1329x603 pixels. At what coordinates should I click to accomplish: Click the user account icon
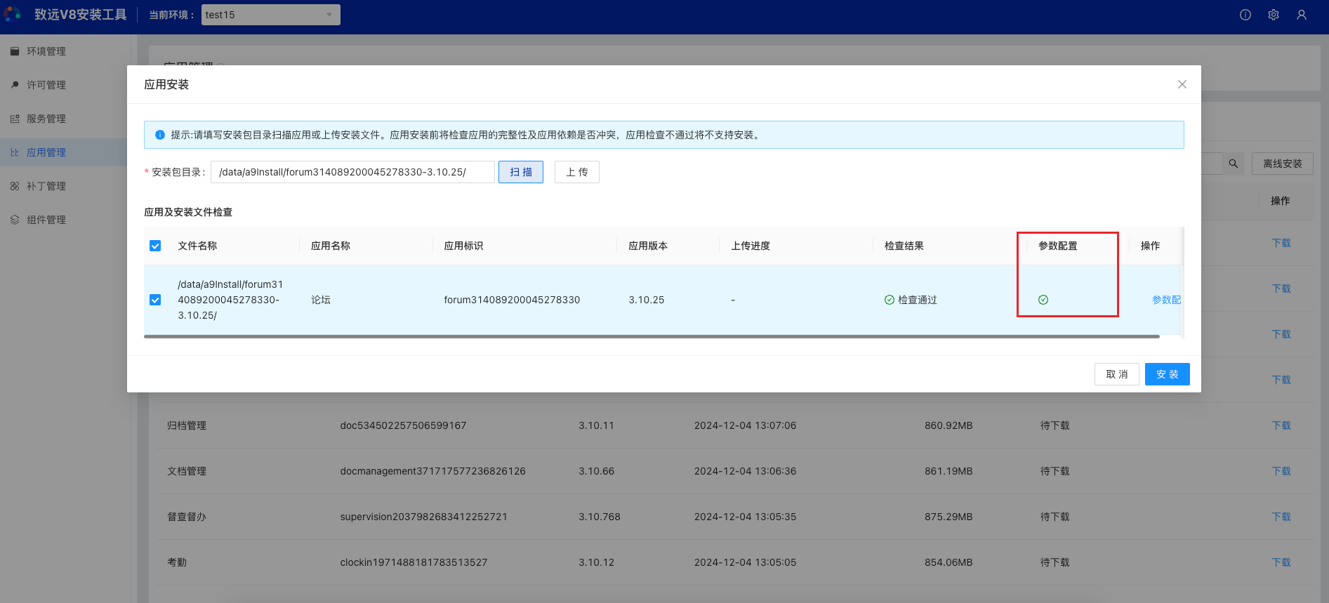coord(1302,15)
